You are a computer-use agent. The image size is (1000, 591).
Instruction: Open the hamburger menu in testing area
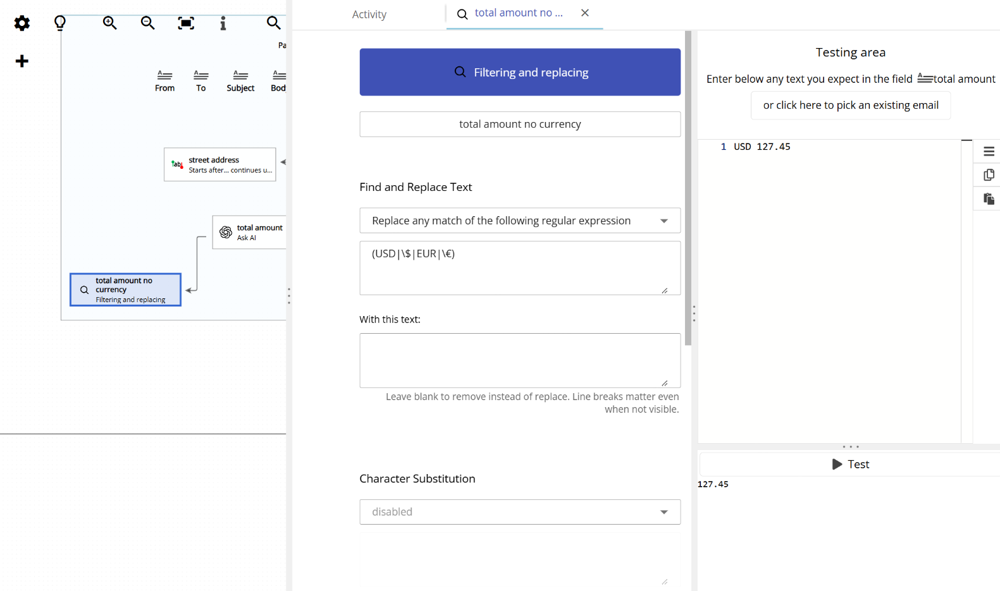click(x=989, y=152)
